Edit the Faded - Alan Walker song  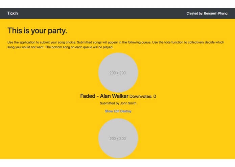pos(116,111)
